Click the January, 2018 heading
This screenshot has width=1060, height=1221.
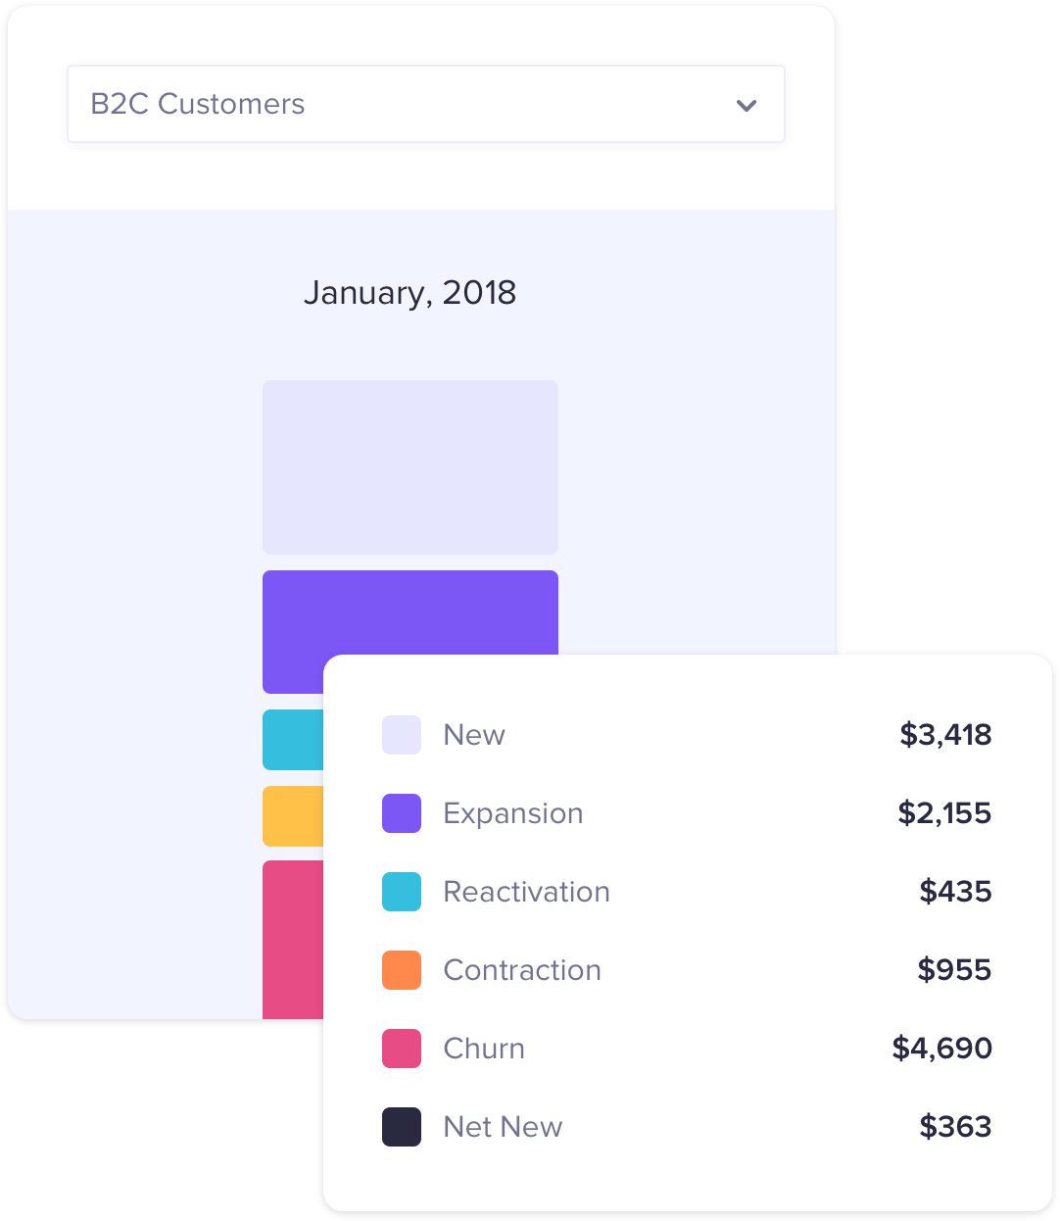tap(410, 293)
